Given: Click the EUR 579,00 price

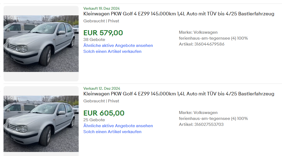Looking at the screenshot, I should click(103, 33).
